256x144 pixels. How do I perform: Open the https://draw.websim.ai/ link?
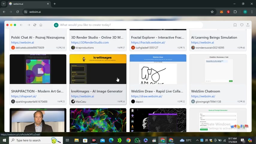pos(147,96)
